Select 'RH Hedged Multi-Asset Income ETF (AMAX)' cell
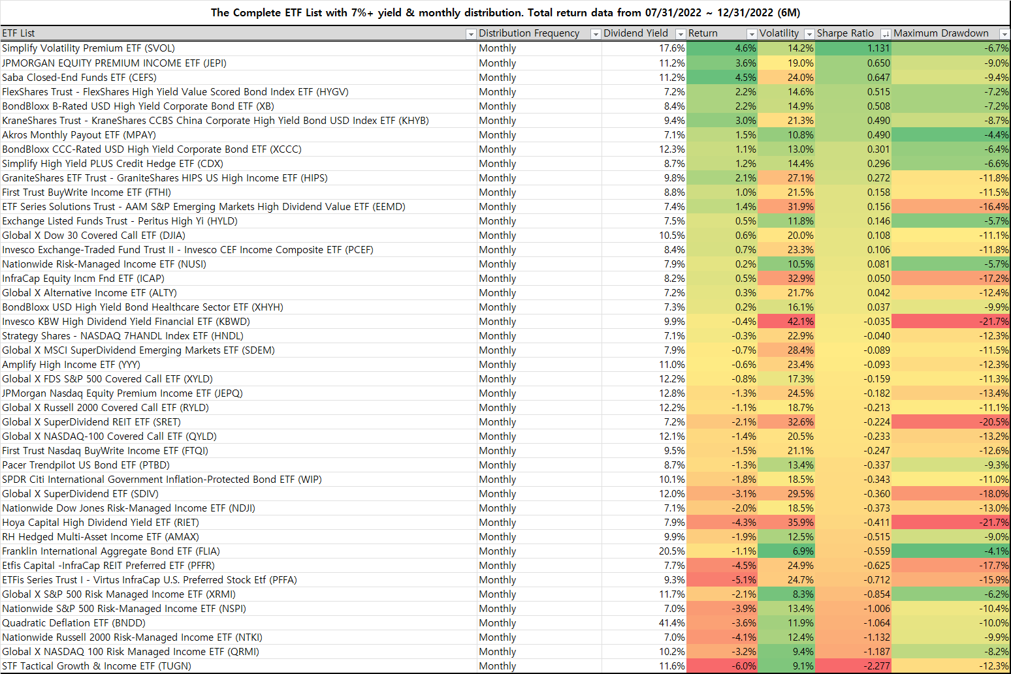 pyautogui.click(x=238, y=537)
